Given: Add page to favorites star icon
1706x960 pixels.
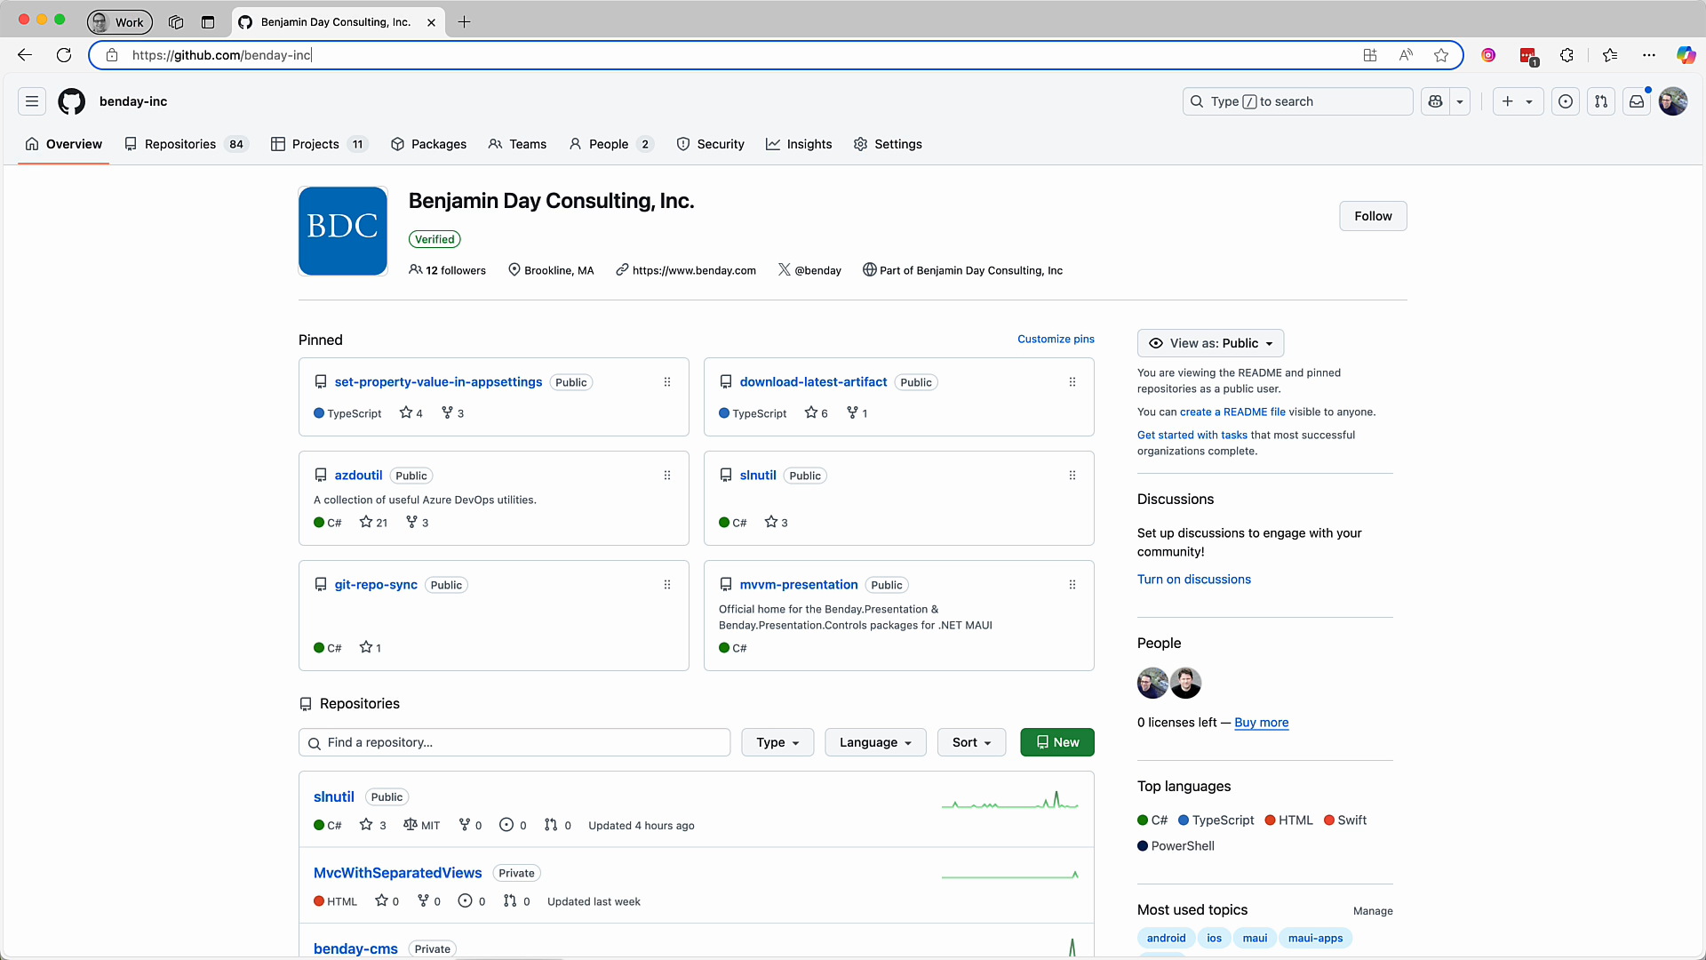Looking at the screenshot, I should 1441,55.
